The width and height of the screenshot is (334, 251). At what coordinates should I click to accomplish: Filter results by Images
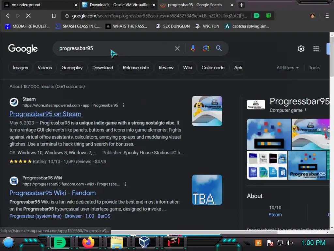[21, 68]
